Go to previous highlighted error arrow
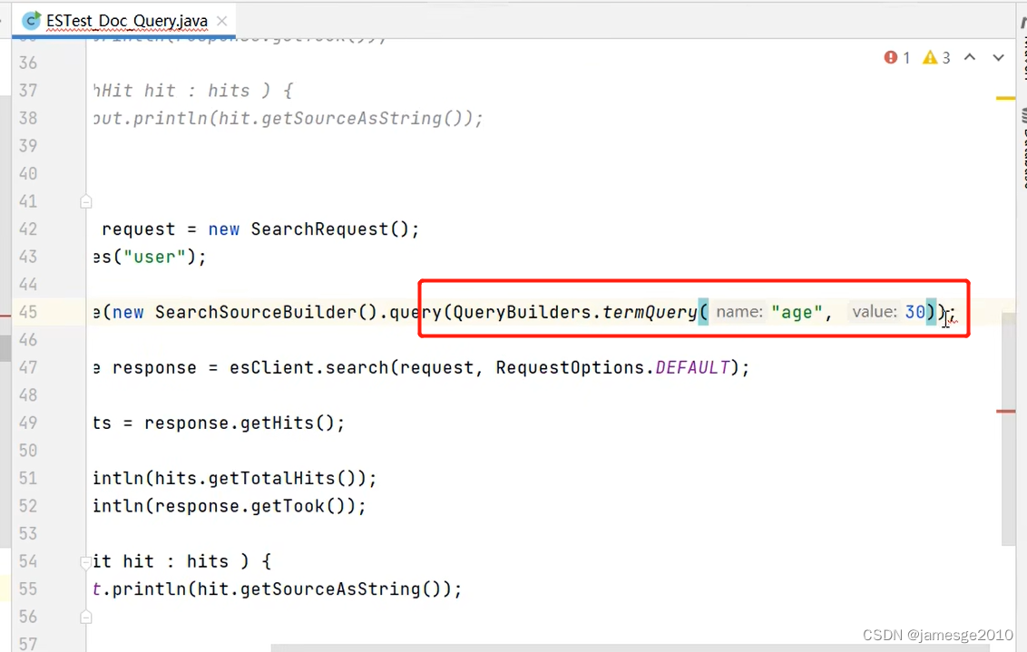This screenshot has width=1027, height=652. click(970, 58)
